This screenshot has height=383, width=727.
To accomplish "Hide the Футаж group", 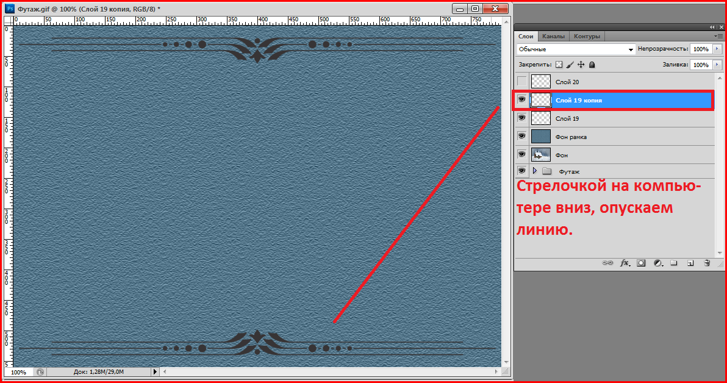I will (x=522, y=171).
